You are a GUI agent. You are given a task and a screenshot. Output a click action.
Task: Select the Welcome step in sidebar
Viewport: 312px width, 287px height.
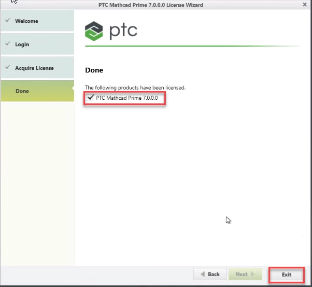coord(37,21)
